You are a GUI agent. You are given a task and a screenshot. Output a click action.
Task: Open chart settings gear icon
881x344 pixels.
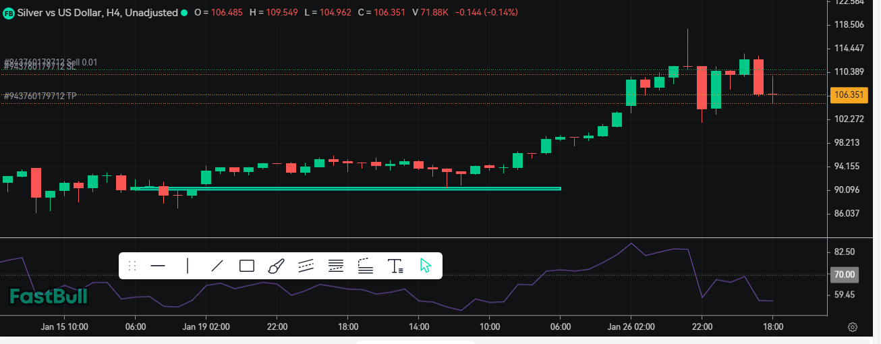pyautogui.click(x=853, y=327)
